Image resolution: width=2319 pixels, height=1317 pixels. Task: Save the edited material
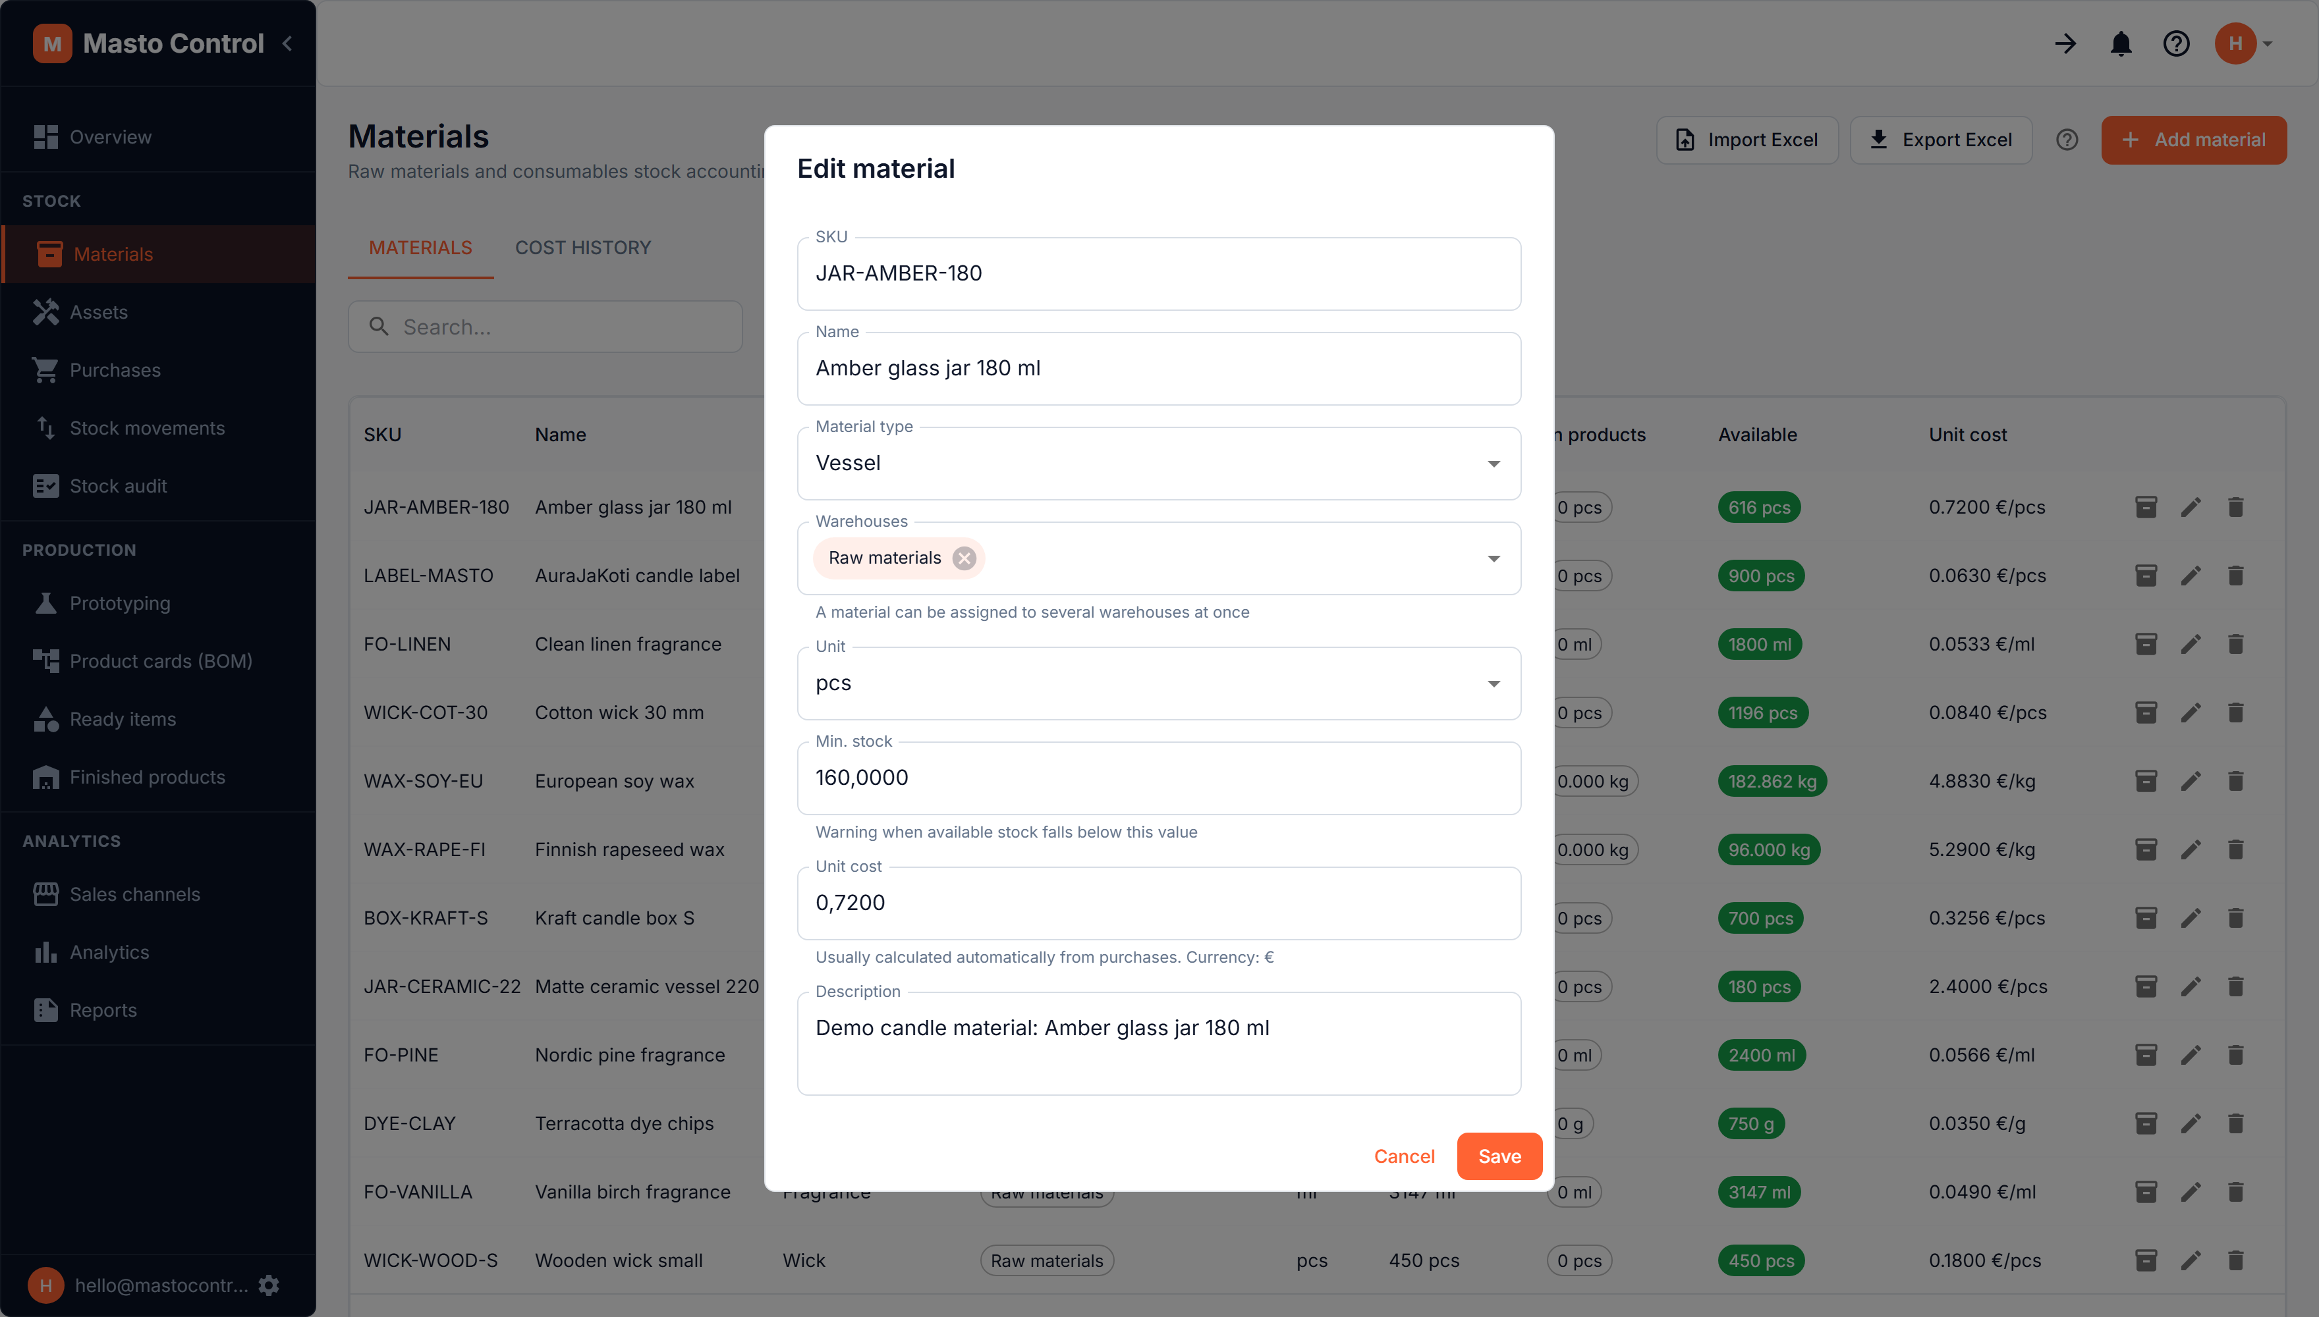click(1499, 1156)
